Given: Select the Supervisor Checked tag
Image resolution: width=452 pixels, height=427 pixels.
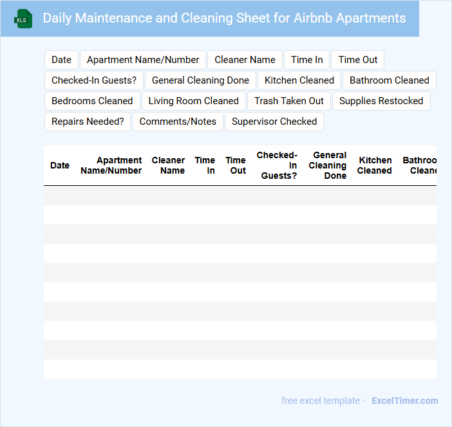Looking at the screenshot, I should 274,122.
